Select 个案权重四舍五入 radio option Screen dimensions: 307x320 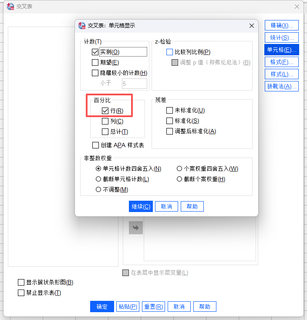pyautogui.click(x=179, y=168)
